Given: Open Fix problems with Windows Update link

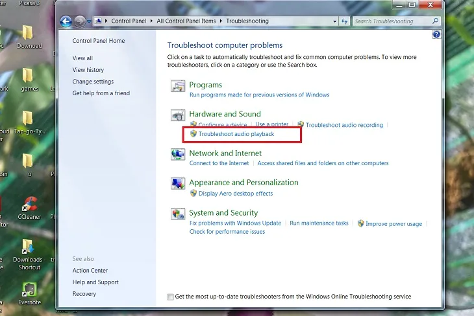Looking at the screenshot, I should tap(235, 223).
